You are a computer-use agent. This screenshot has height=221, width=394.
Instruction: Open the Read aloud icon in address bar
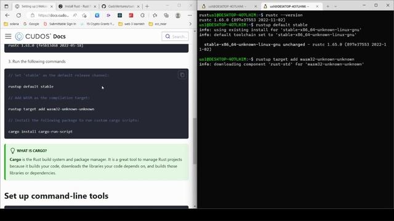(75, 15)
